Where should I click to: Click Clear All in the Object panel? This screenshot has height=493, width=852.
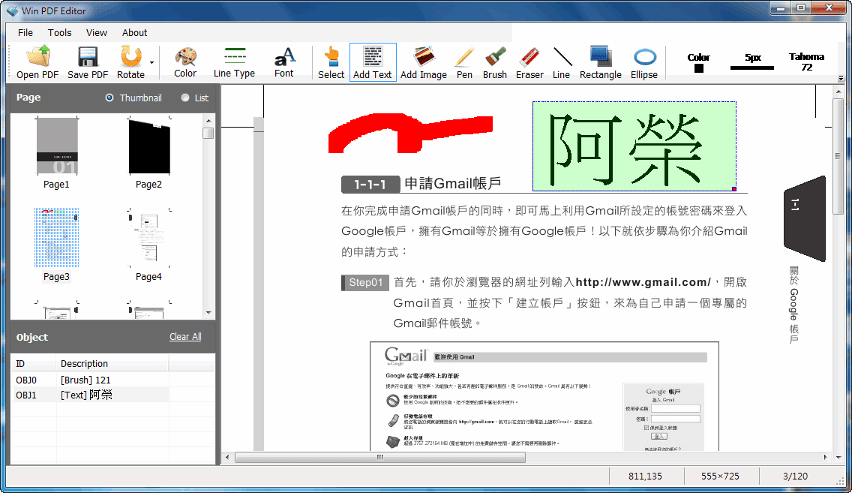[185, 336]
